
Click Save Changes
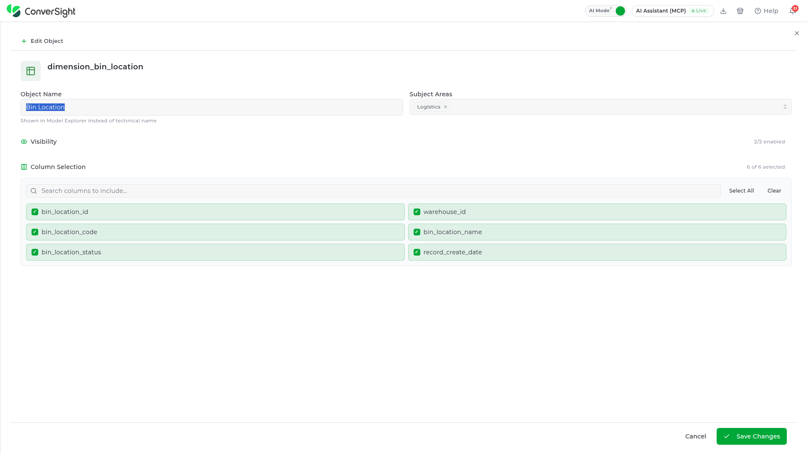point(752,436)
